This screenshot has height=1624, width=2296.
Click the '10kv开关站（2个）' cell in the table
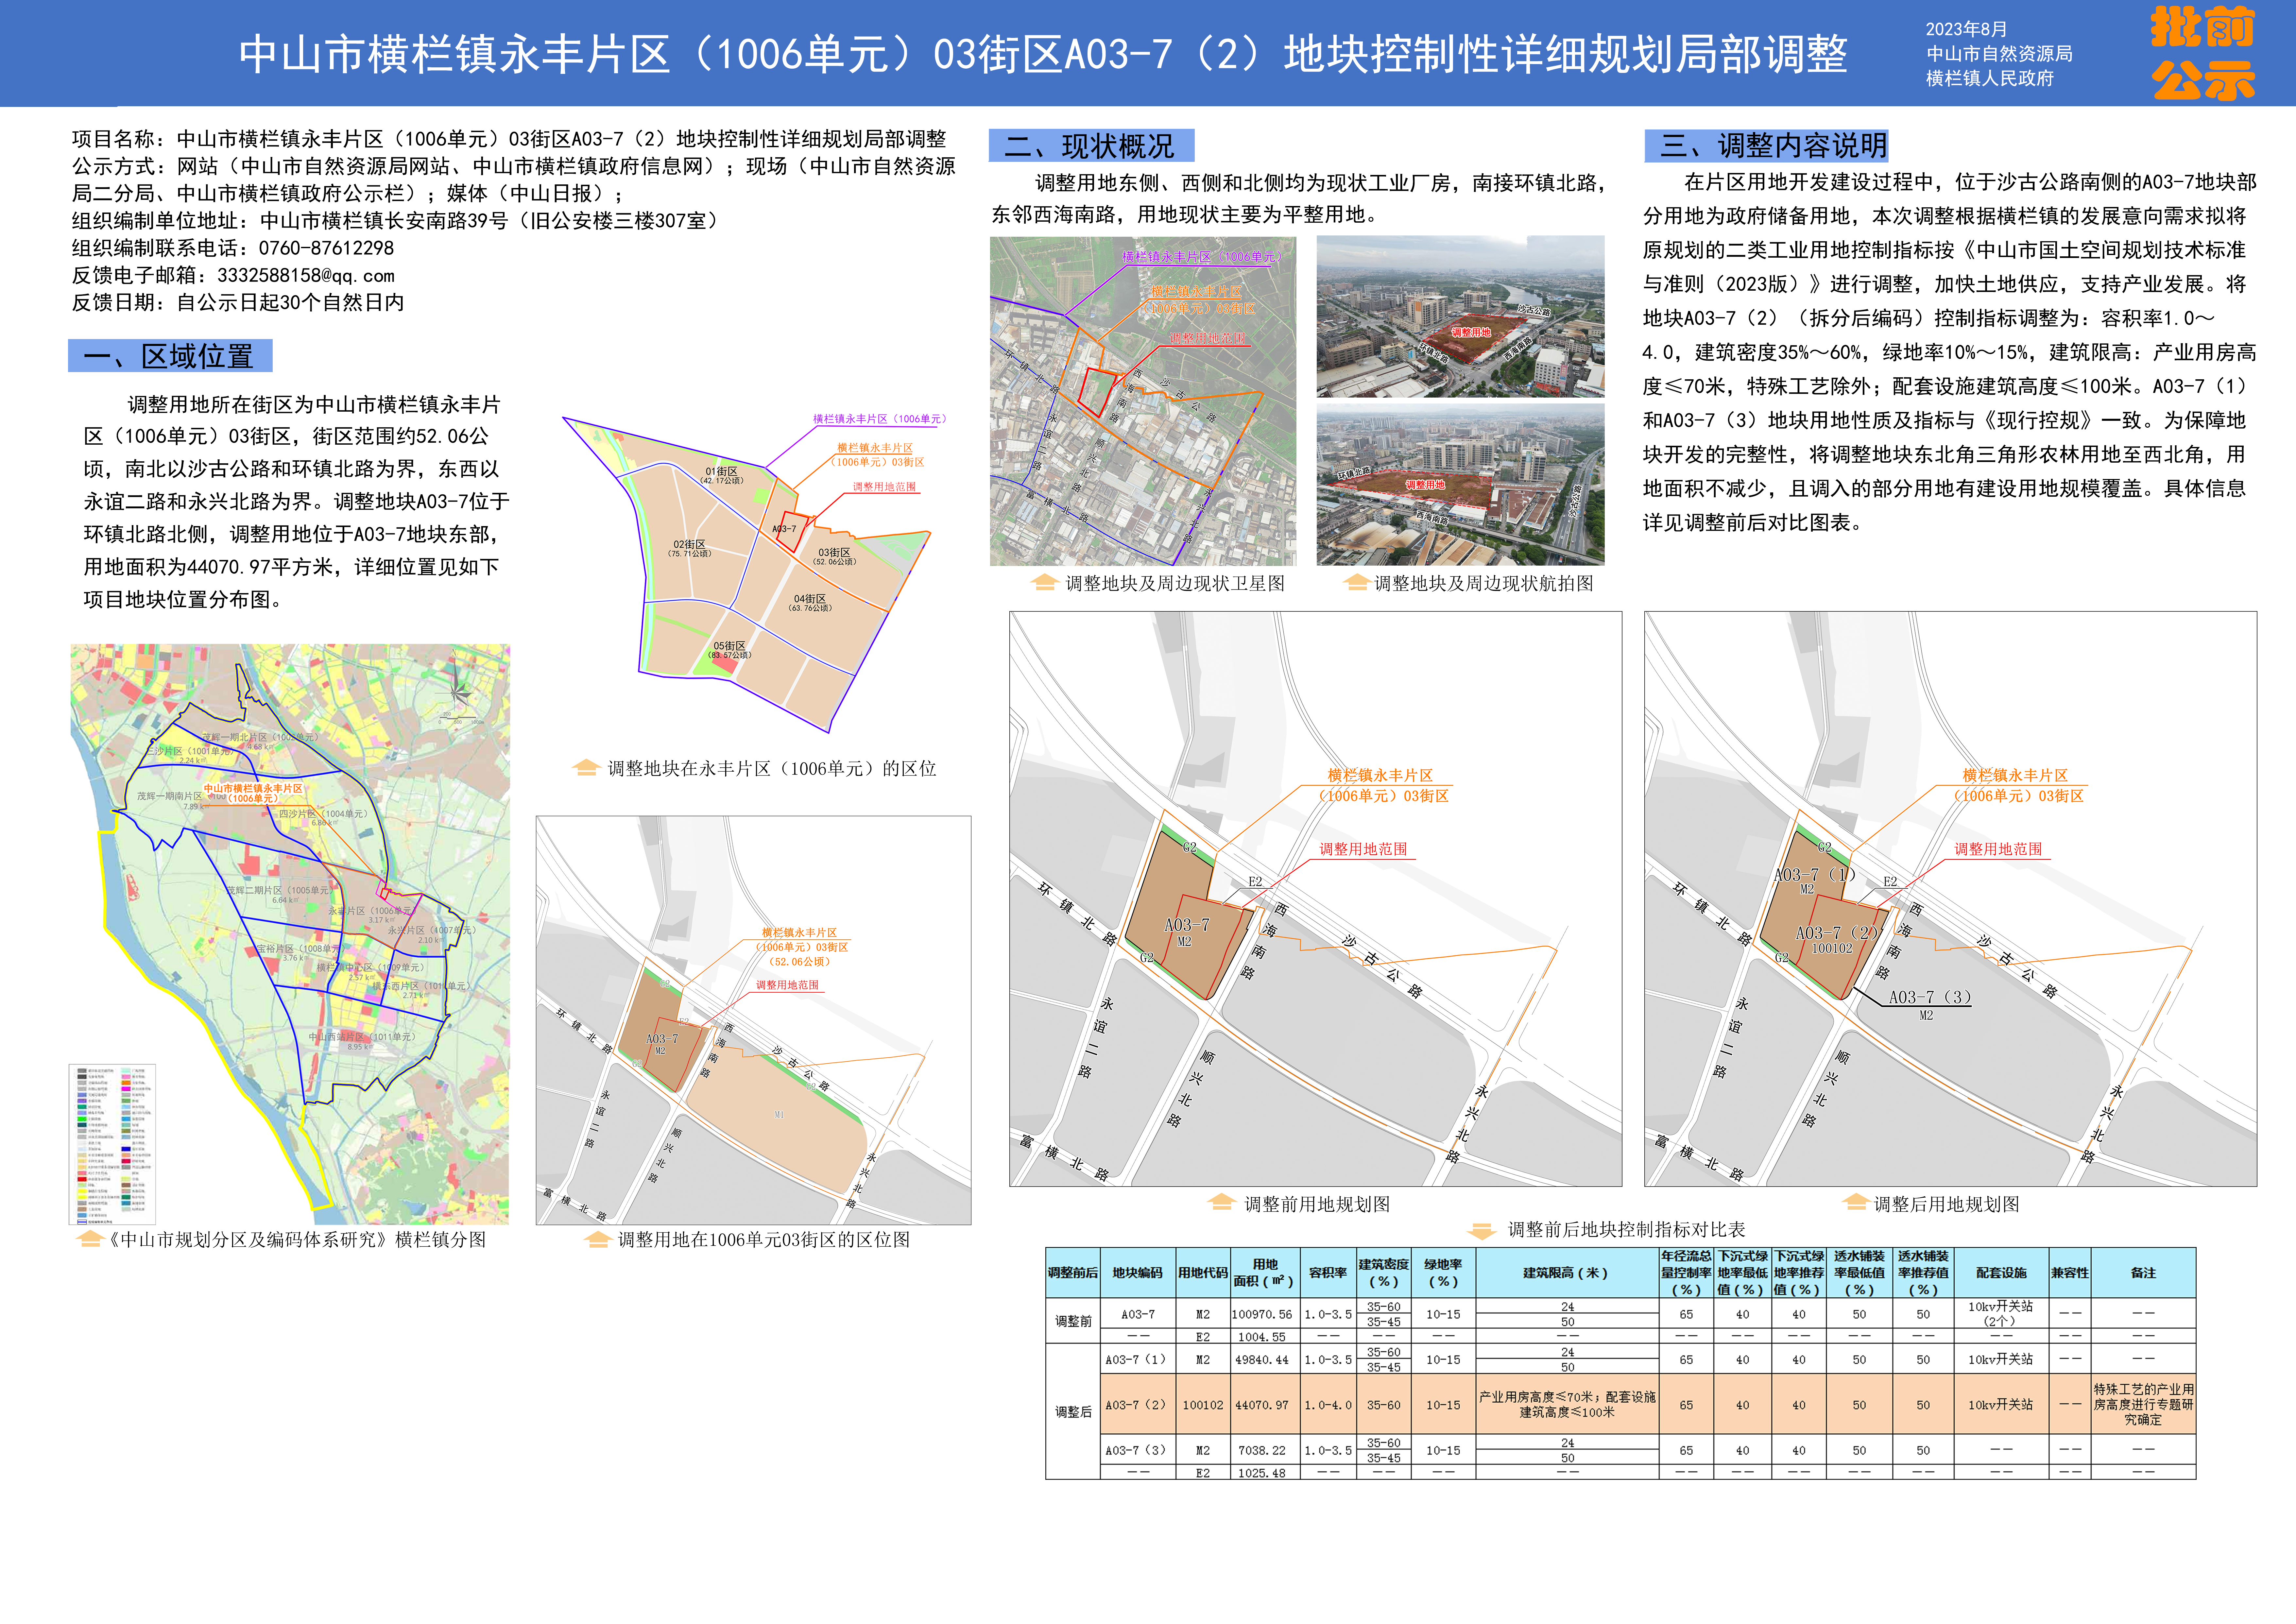(x=2001, y=1314)
